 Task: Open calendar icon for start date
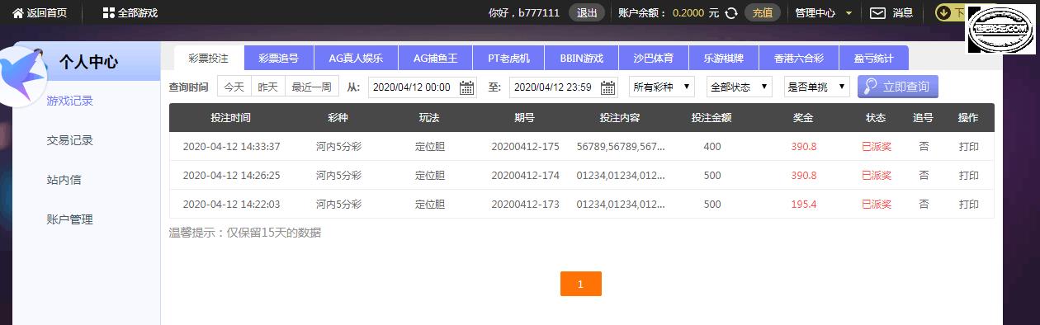(x=466, y=87)
